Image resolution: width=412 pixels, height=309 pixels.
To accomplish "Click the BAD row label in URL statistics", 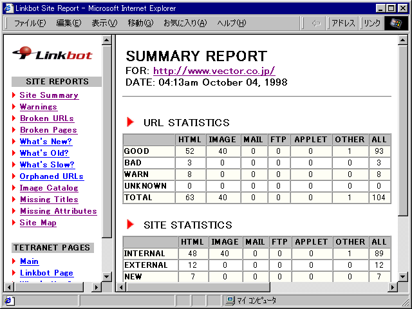I will pyautogui.click(x=133, y=163).
